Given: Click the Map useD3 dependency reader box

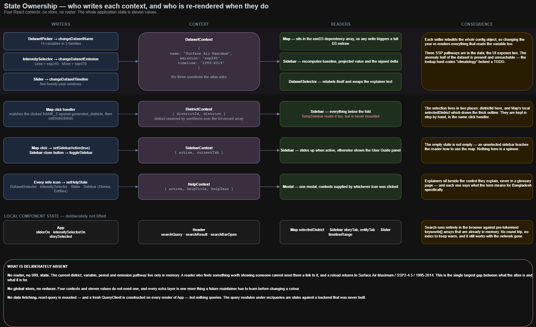Looking at the screenshot, I should click(x=340, y=41).
